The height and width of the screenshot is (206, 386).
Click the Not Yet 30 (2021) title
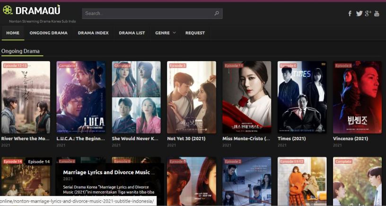coord(186,138)
